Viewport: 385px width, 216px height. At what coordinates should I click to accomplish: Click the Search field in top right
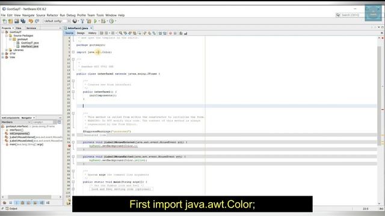(350, 15)
